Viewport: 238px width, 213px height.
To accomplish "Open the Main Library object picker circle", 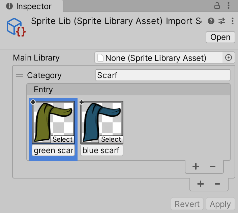I will point(229,58).
